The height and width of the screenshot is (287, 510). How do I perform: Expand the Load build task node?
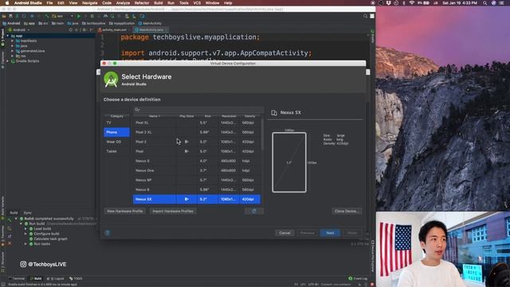pos(25,229)
